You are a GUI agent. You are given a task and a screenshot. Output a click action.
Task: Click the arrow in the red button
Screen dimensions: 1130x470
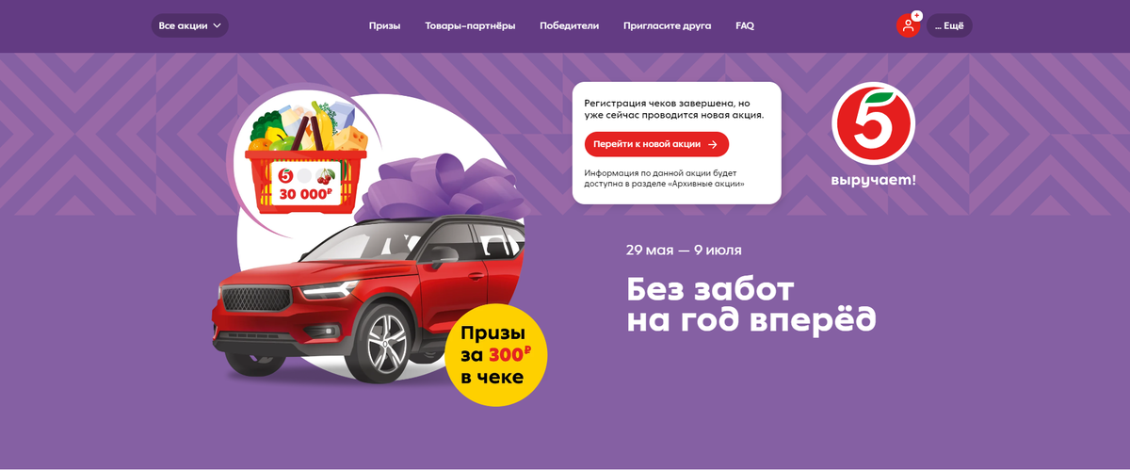pos(713,144)
